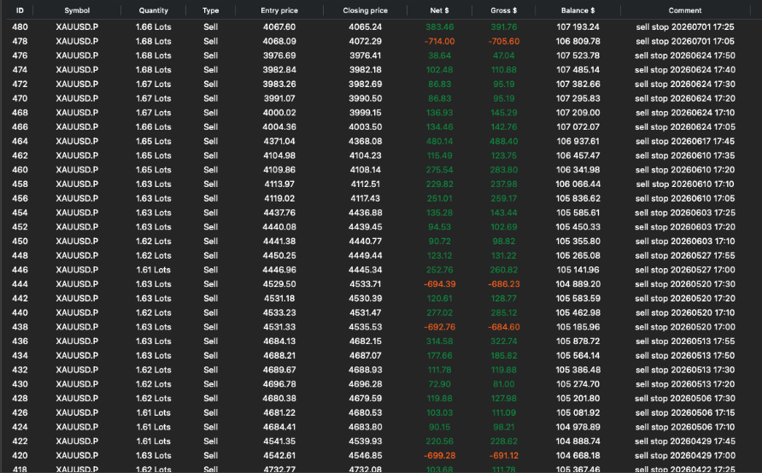Click entry price 4067.60
The image size is (762, 473).
[279, 27]
